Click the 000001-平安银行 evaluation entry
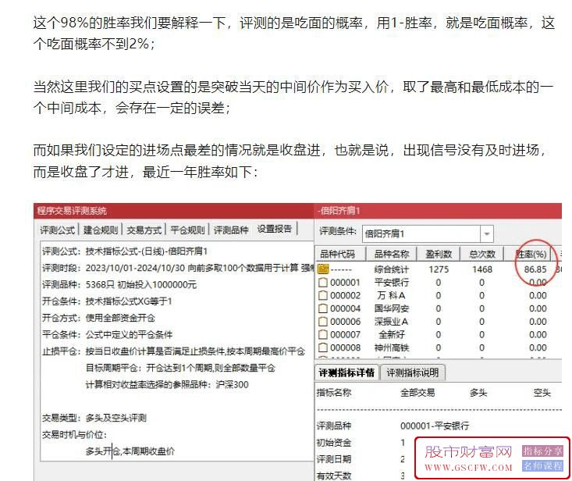 (435, 426)
